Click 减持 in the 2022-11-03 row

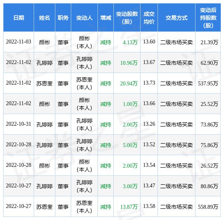click(106, 42)
